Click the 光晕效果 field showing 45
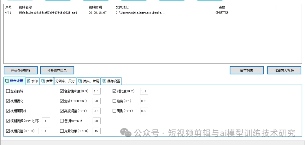Viewport: 305px width, 145px height. (x=97, y=131)
